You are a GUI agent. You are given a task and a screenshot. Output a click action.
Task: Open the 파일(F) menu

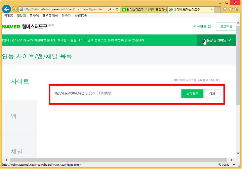pyautogui.click(x=9, y=15)
